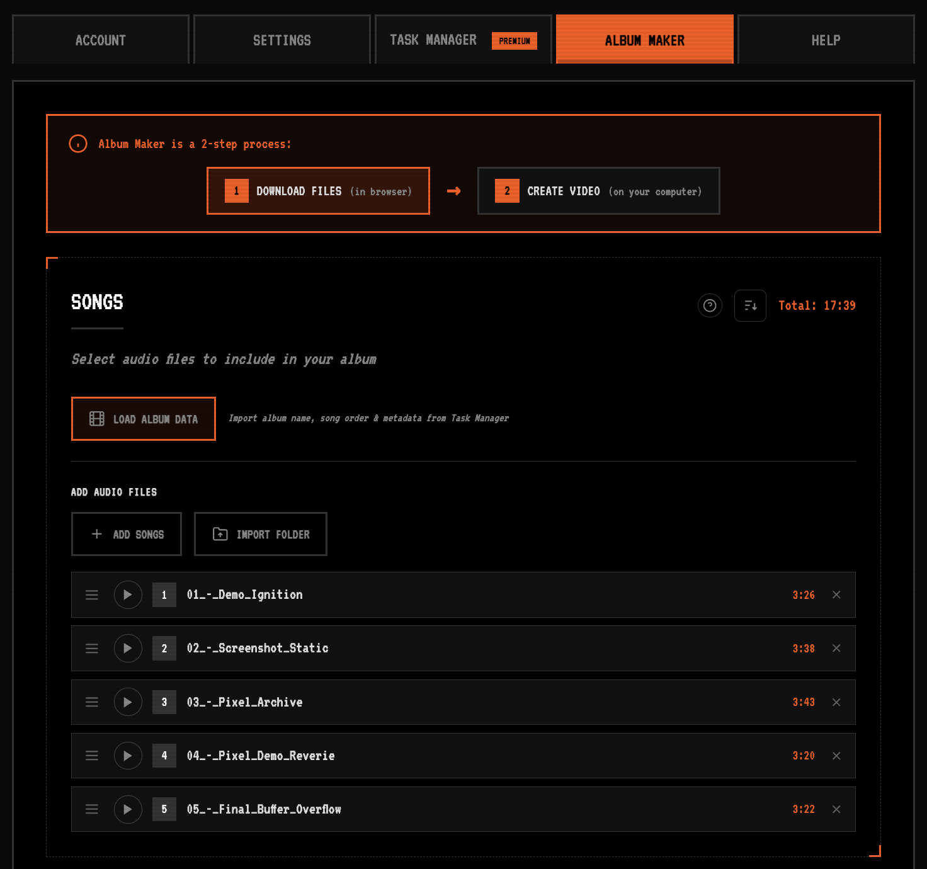Click the Create Video step button

(598, 191)
